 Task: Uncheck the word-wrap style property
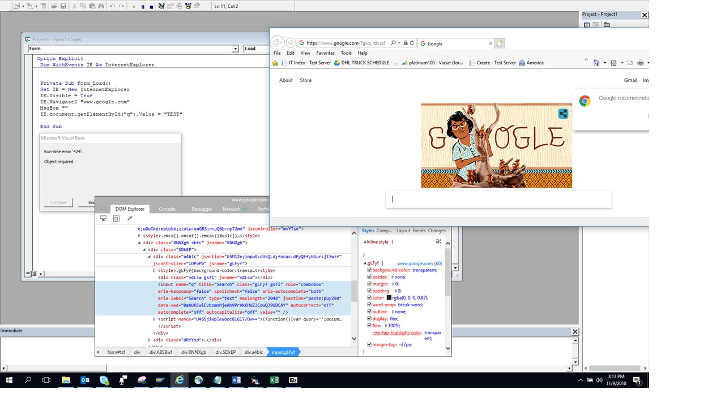(x=369, y=305)
